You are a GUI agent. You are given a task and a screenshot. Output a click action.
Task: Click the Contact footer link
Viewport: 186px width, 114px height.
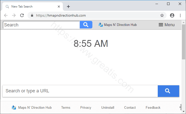coord(130,107)
